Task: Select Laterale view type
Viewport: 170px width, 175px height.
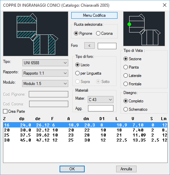Action: (133, 76)
